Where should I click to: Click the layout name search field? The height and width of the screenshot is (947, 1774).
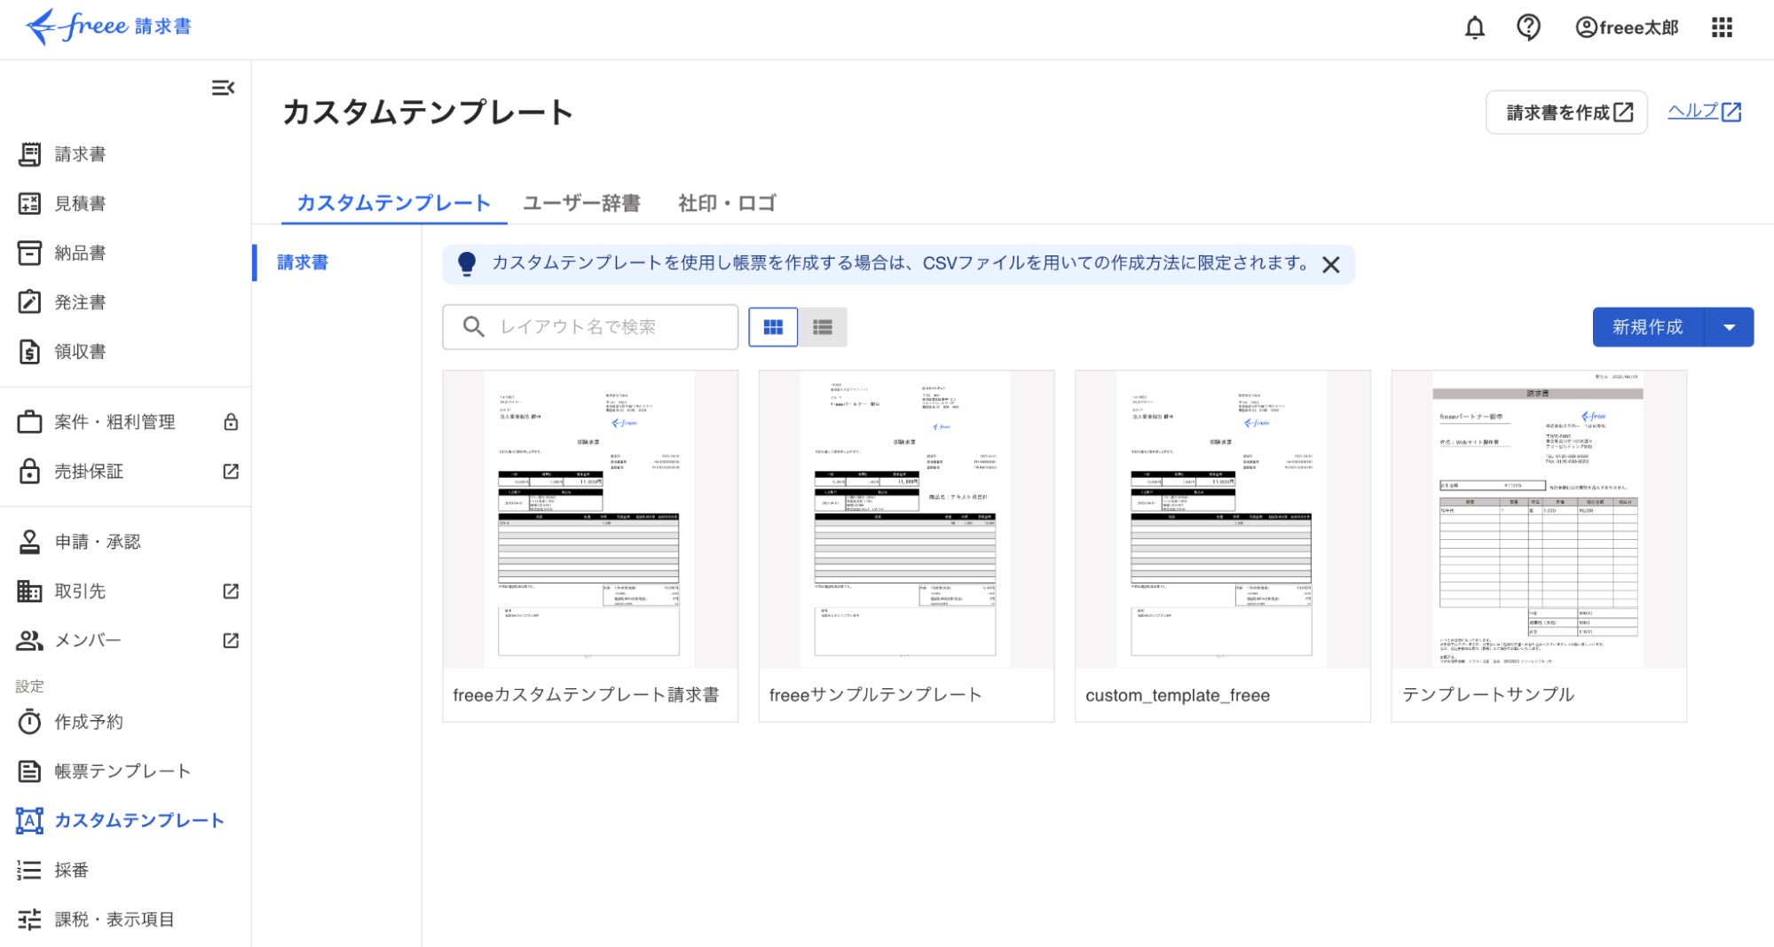589,326
